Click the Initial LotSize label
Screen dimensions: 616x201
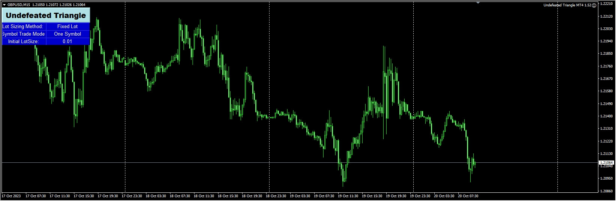[23, 42]
